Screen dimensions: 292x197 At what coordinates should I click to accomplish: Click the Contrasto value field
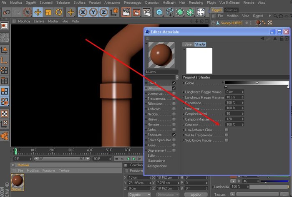(234, 124)
